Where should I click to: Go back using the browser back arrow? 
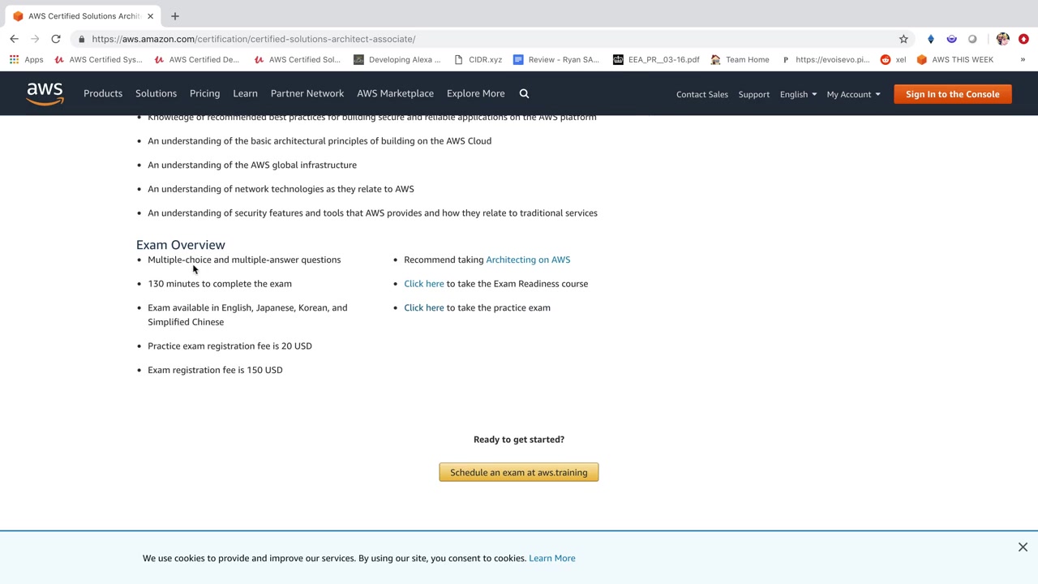(14, 39)
